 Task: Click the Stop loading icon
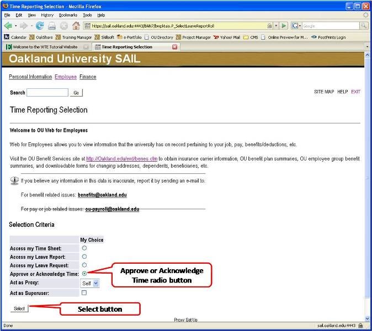click(63, 26)
